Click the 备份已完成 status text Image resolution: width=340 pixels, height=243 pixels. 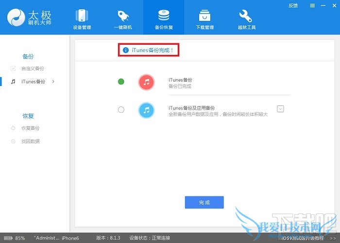[180, 86]
